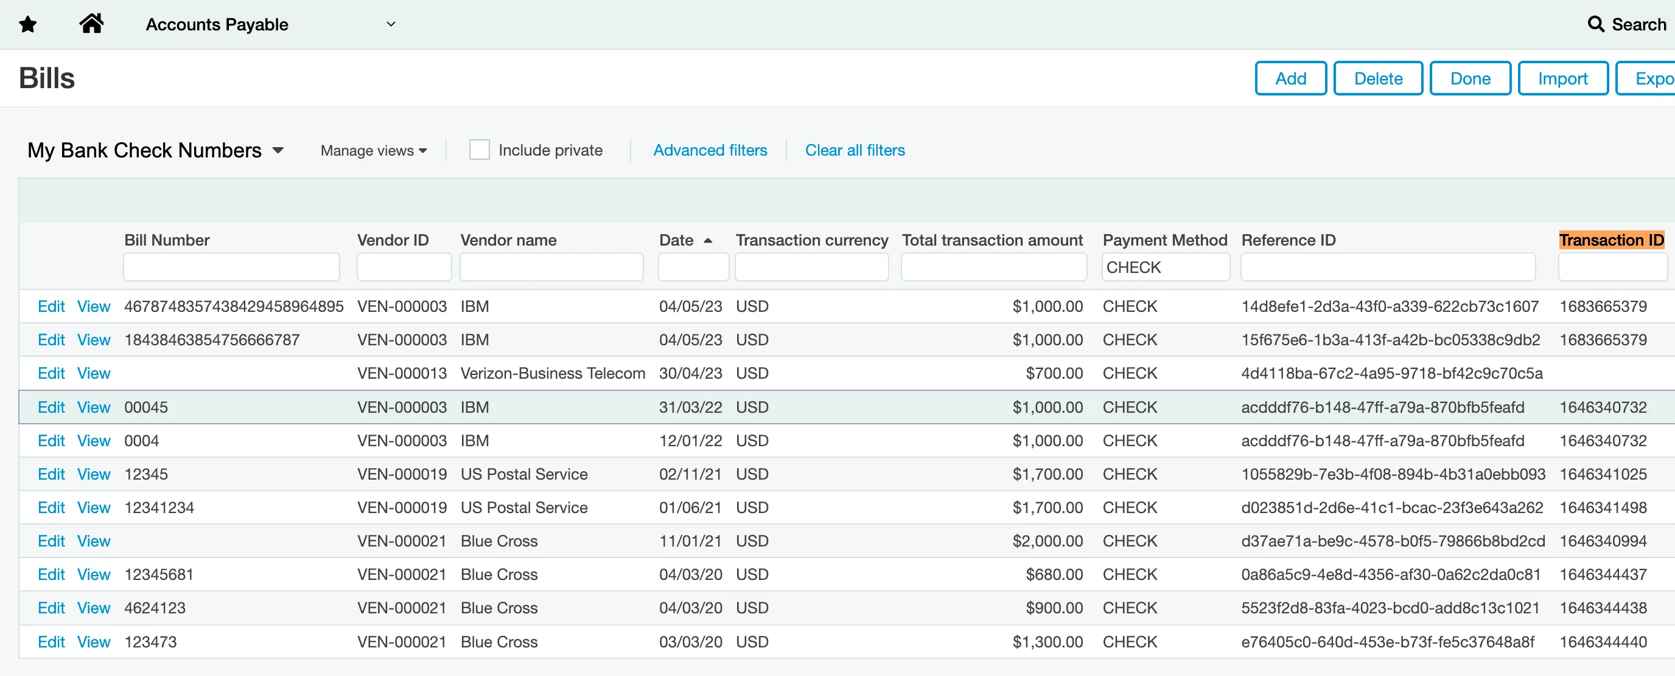The height and width of the screenshot is (676, 1675).
Task: Click Edit for the Verizon-Business Telecom row
Action: coord(51,373)
